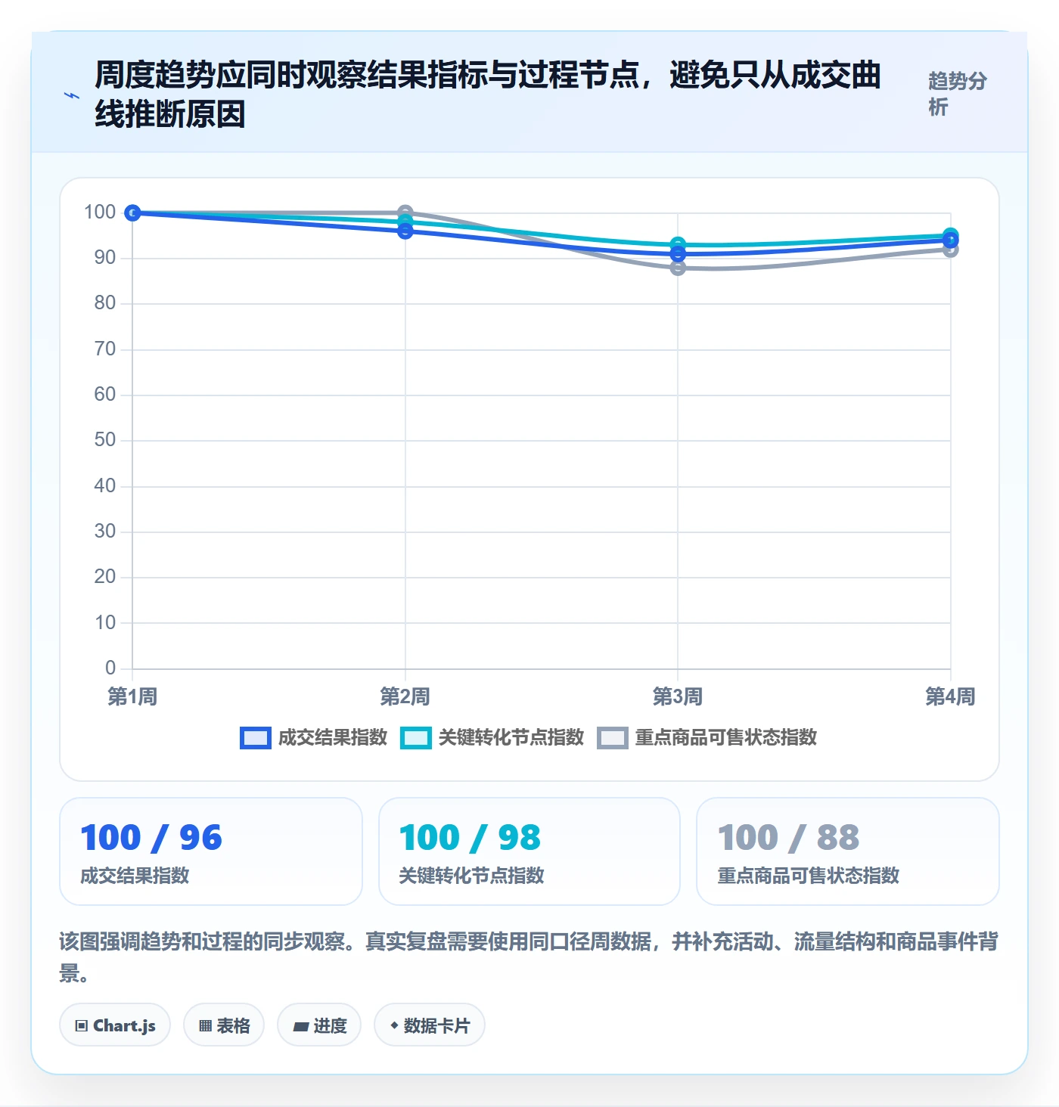Click the 100 y-axis label
This screenshot has width=1059, height=1107.
[x=100, y=212]
